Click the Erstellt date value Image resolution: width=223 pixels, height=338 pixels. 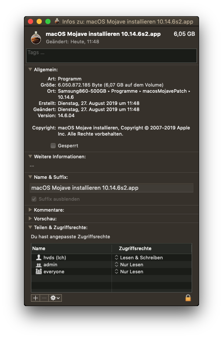tap(98, 103)
